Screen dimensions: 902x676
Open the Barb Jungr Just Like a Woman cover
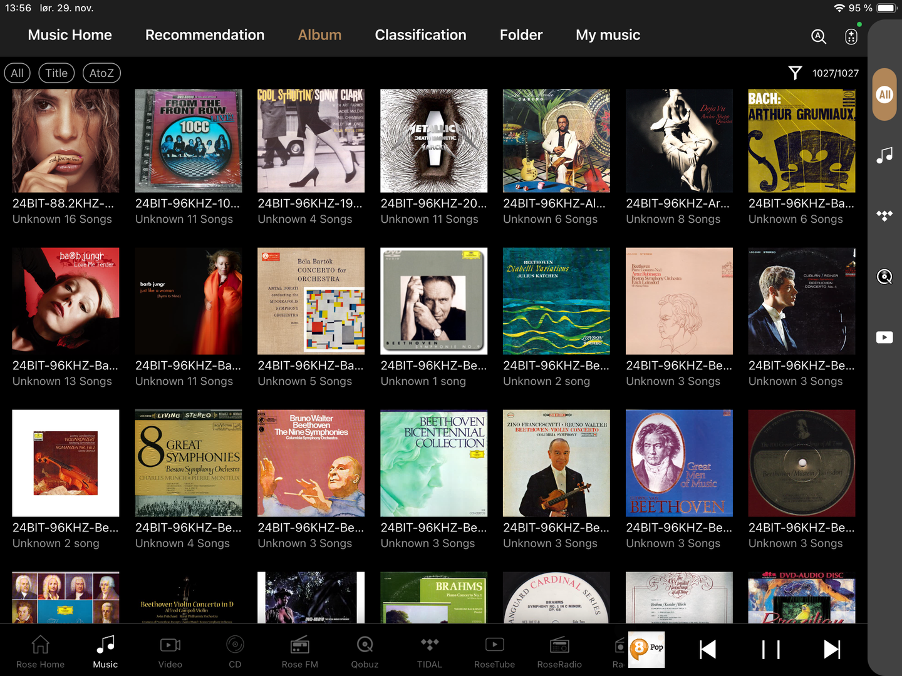pyautogui.click(x=189, y=301)
